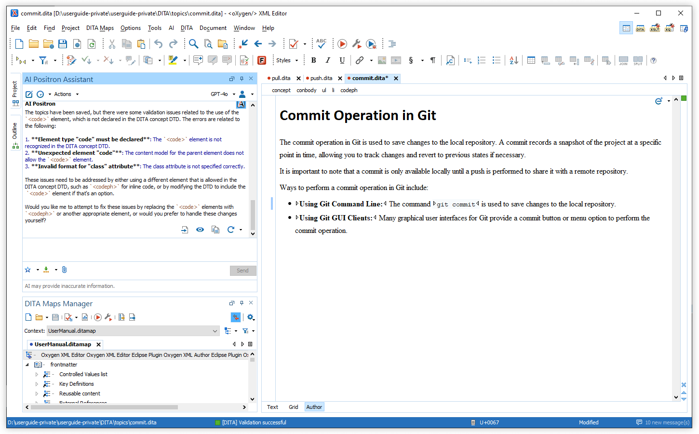Toggle Italic formatting
The image size is (699, 434).
tap(328, 60)
